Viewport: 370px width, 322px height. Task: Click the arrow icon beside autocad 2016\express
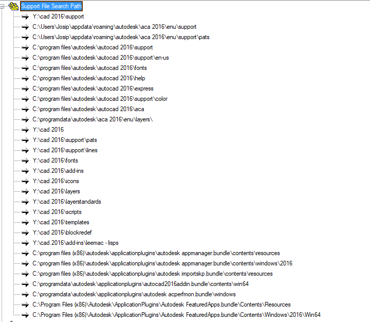pos(25,89)
